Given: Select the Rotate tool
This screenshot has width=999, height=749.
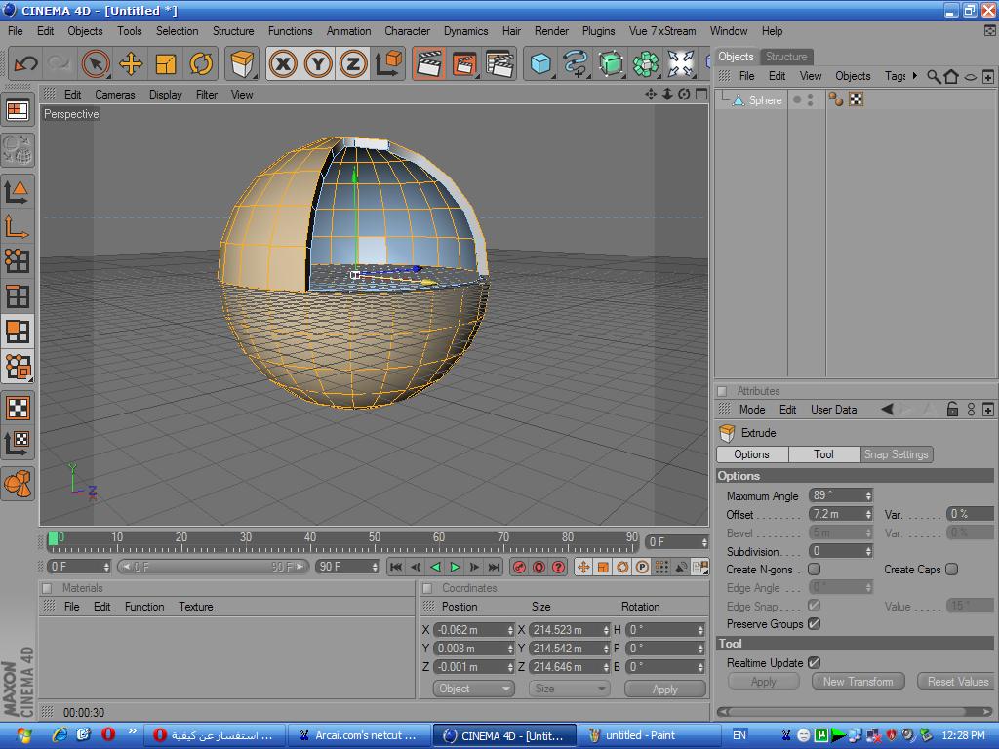Looking at the screenshot, I should tap(201, 63).
